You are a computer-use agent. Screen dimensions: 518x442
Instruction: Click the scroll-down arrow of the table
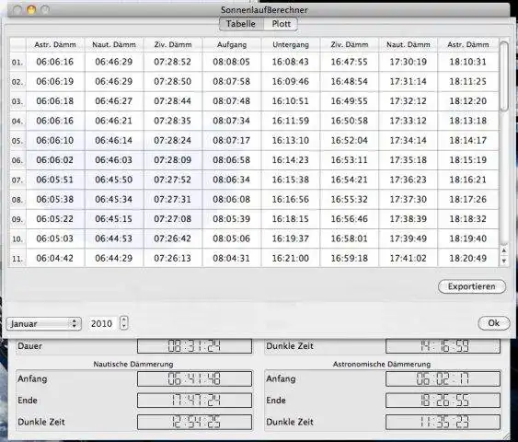[x=504, y=261]
